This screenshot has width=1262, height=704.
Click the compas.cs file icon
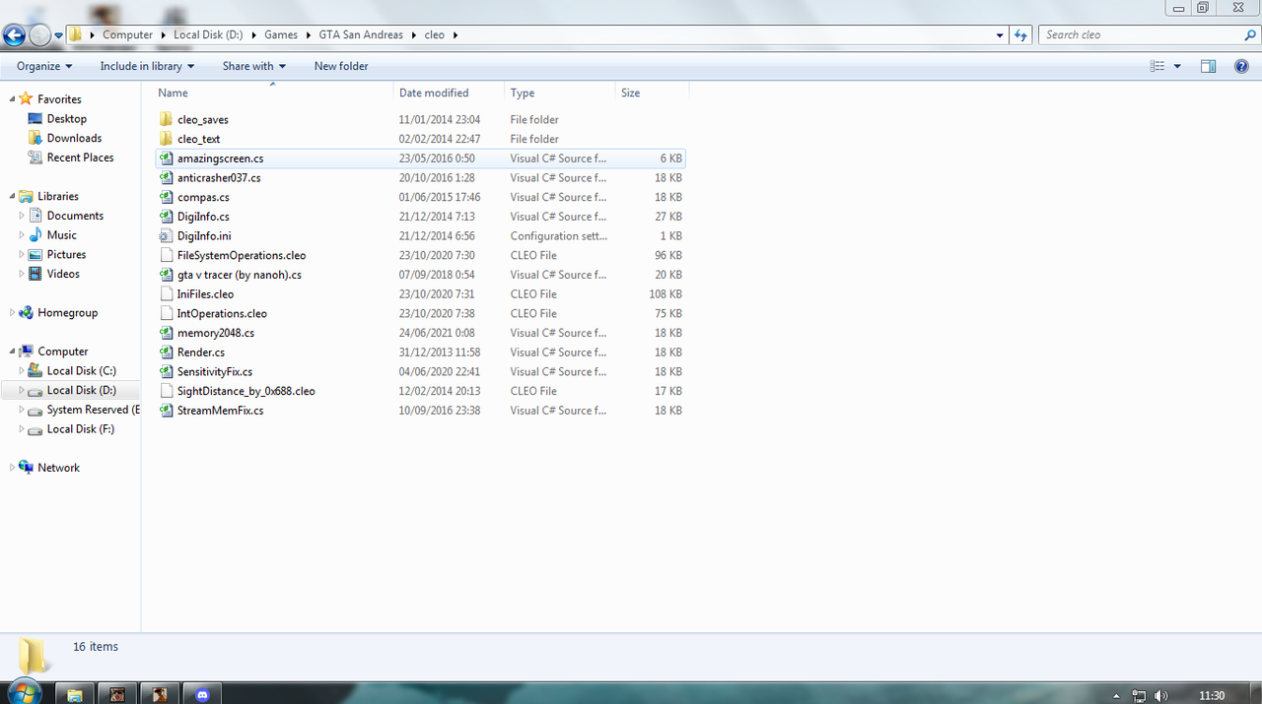coord(166,197)
